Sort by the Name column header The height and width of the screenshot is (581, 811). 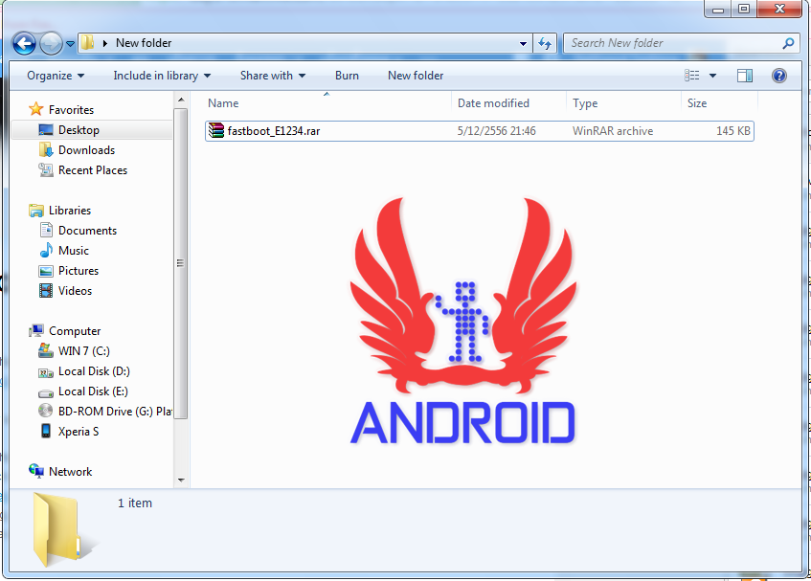(x=327, y=103)
